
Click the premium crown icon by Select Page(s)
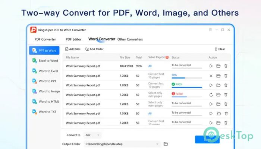pos(167,57)
